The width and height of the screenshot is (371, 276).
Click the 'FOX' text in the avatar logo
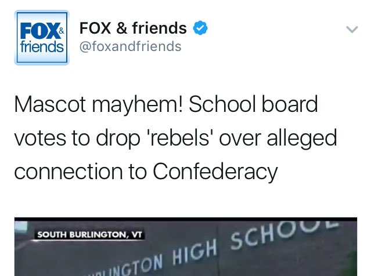(x=40, y=31)
